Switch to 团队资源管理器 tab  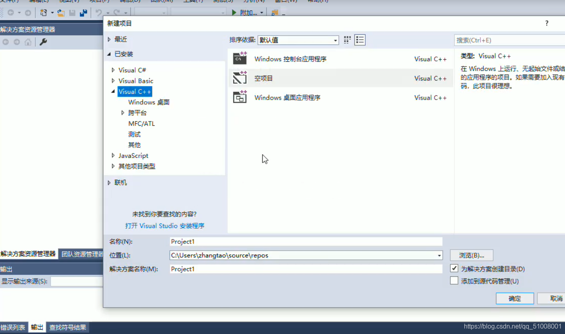82,254
